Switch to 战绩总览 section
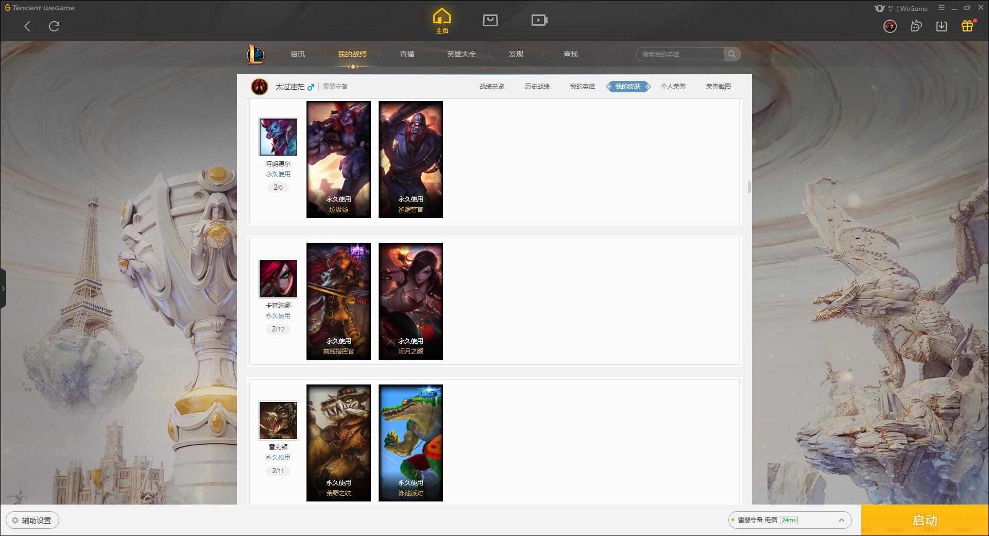Screen dimensions: 989x536 pyautogui.click(x=492, y=87)
